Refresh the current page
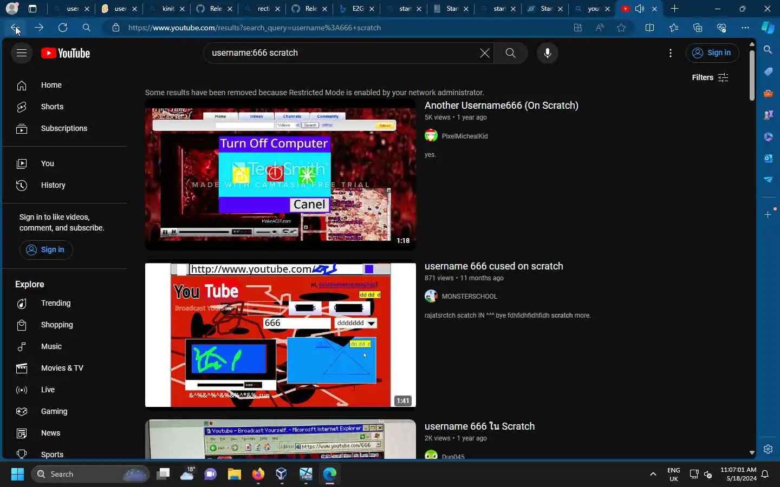 point(63,28)
